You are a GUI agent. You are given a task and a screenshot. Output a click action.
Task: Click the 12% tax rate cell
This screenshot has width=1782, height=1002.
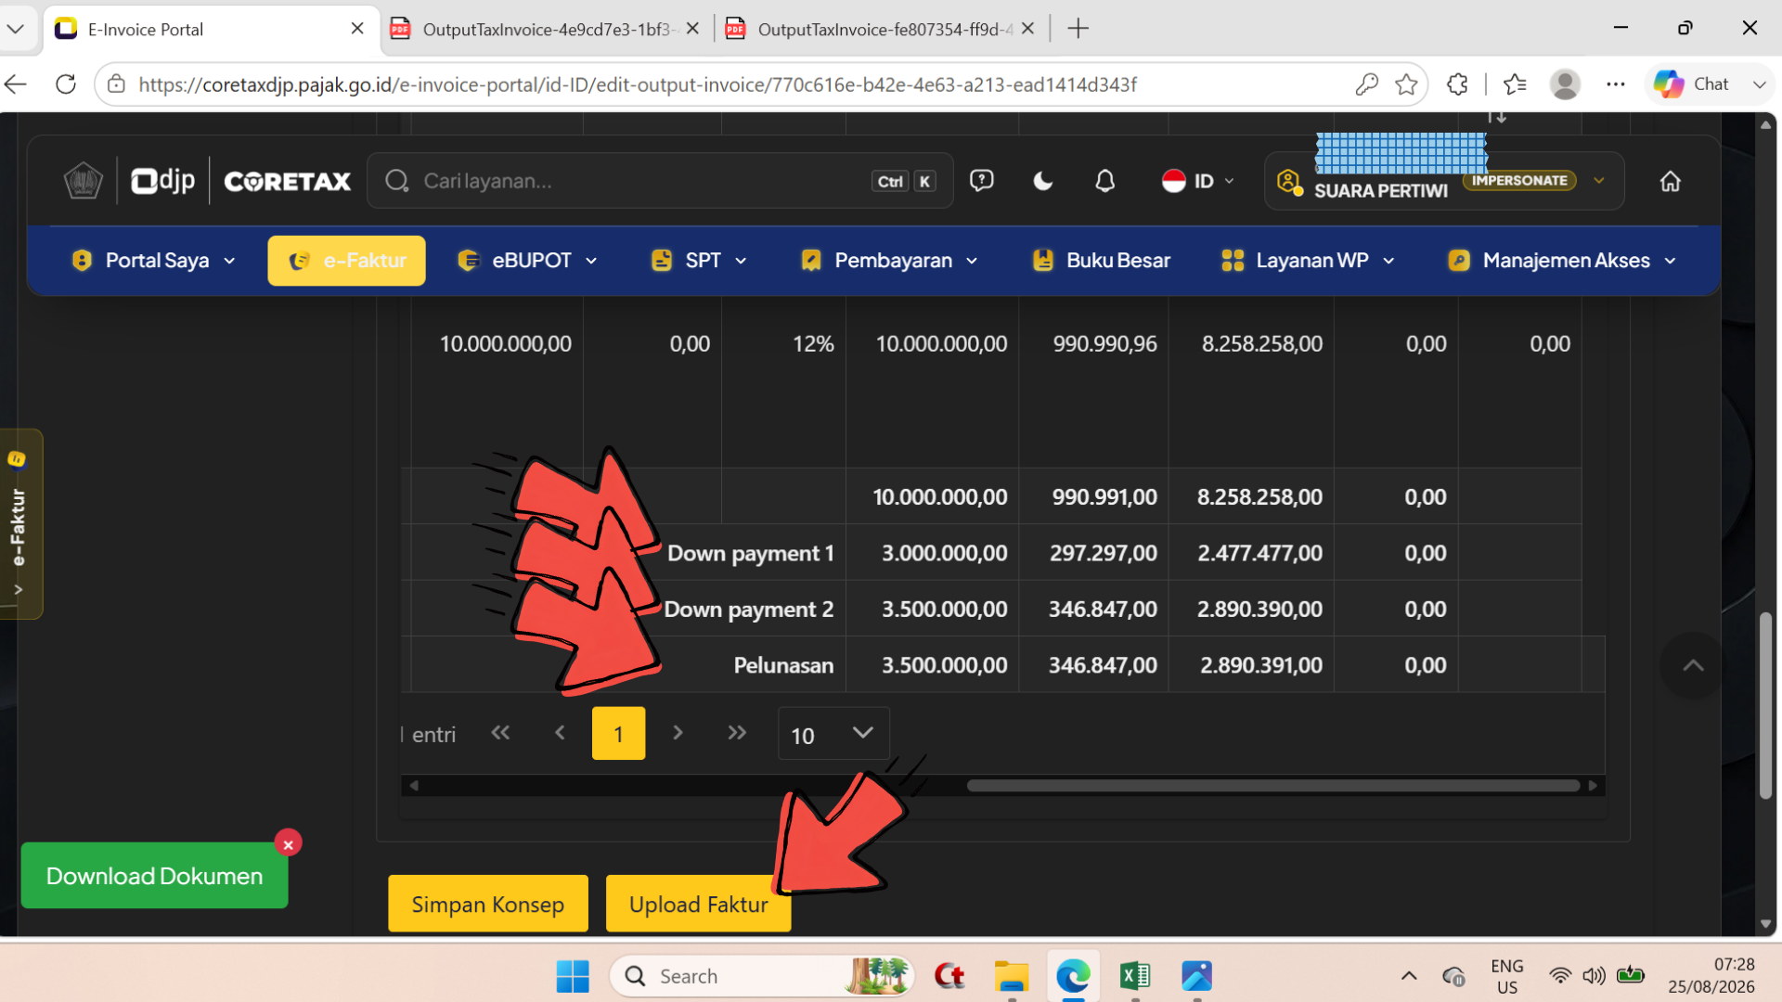(x=813, y=344)
